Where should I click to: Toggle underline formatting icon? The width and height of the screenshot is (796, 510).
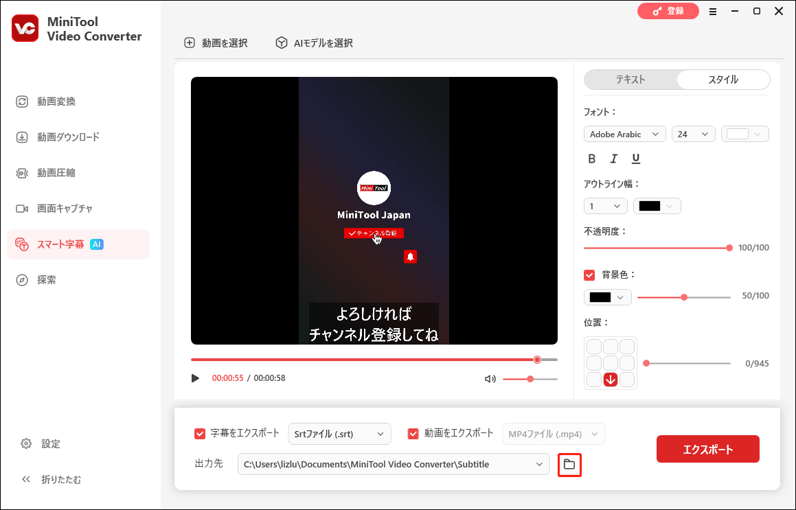635,159
